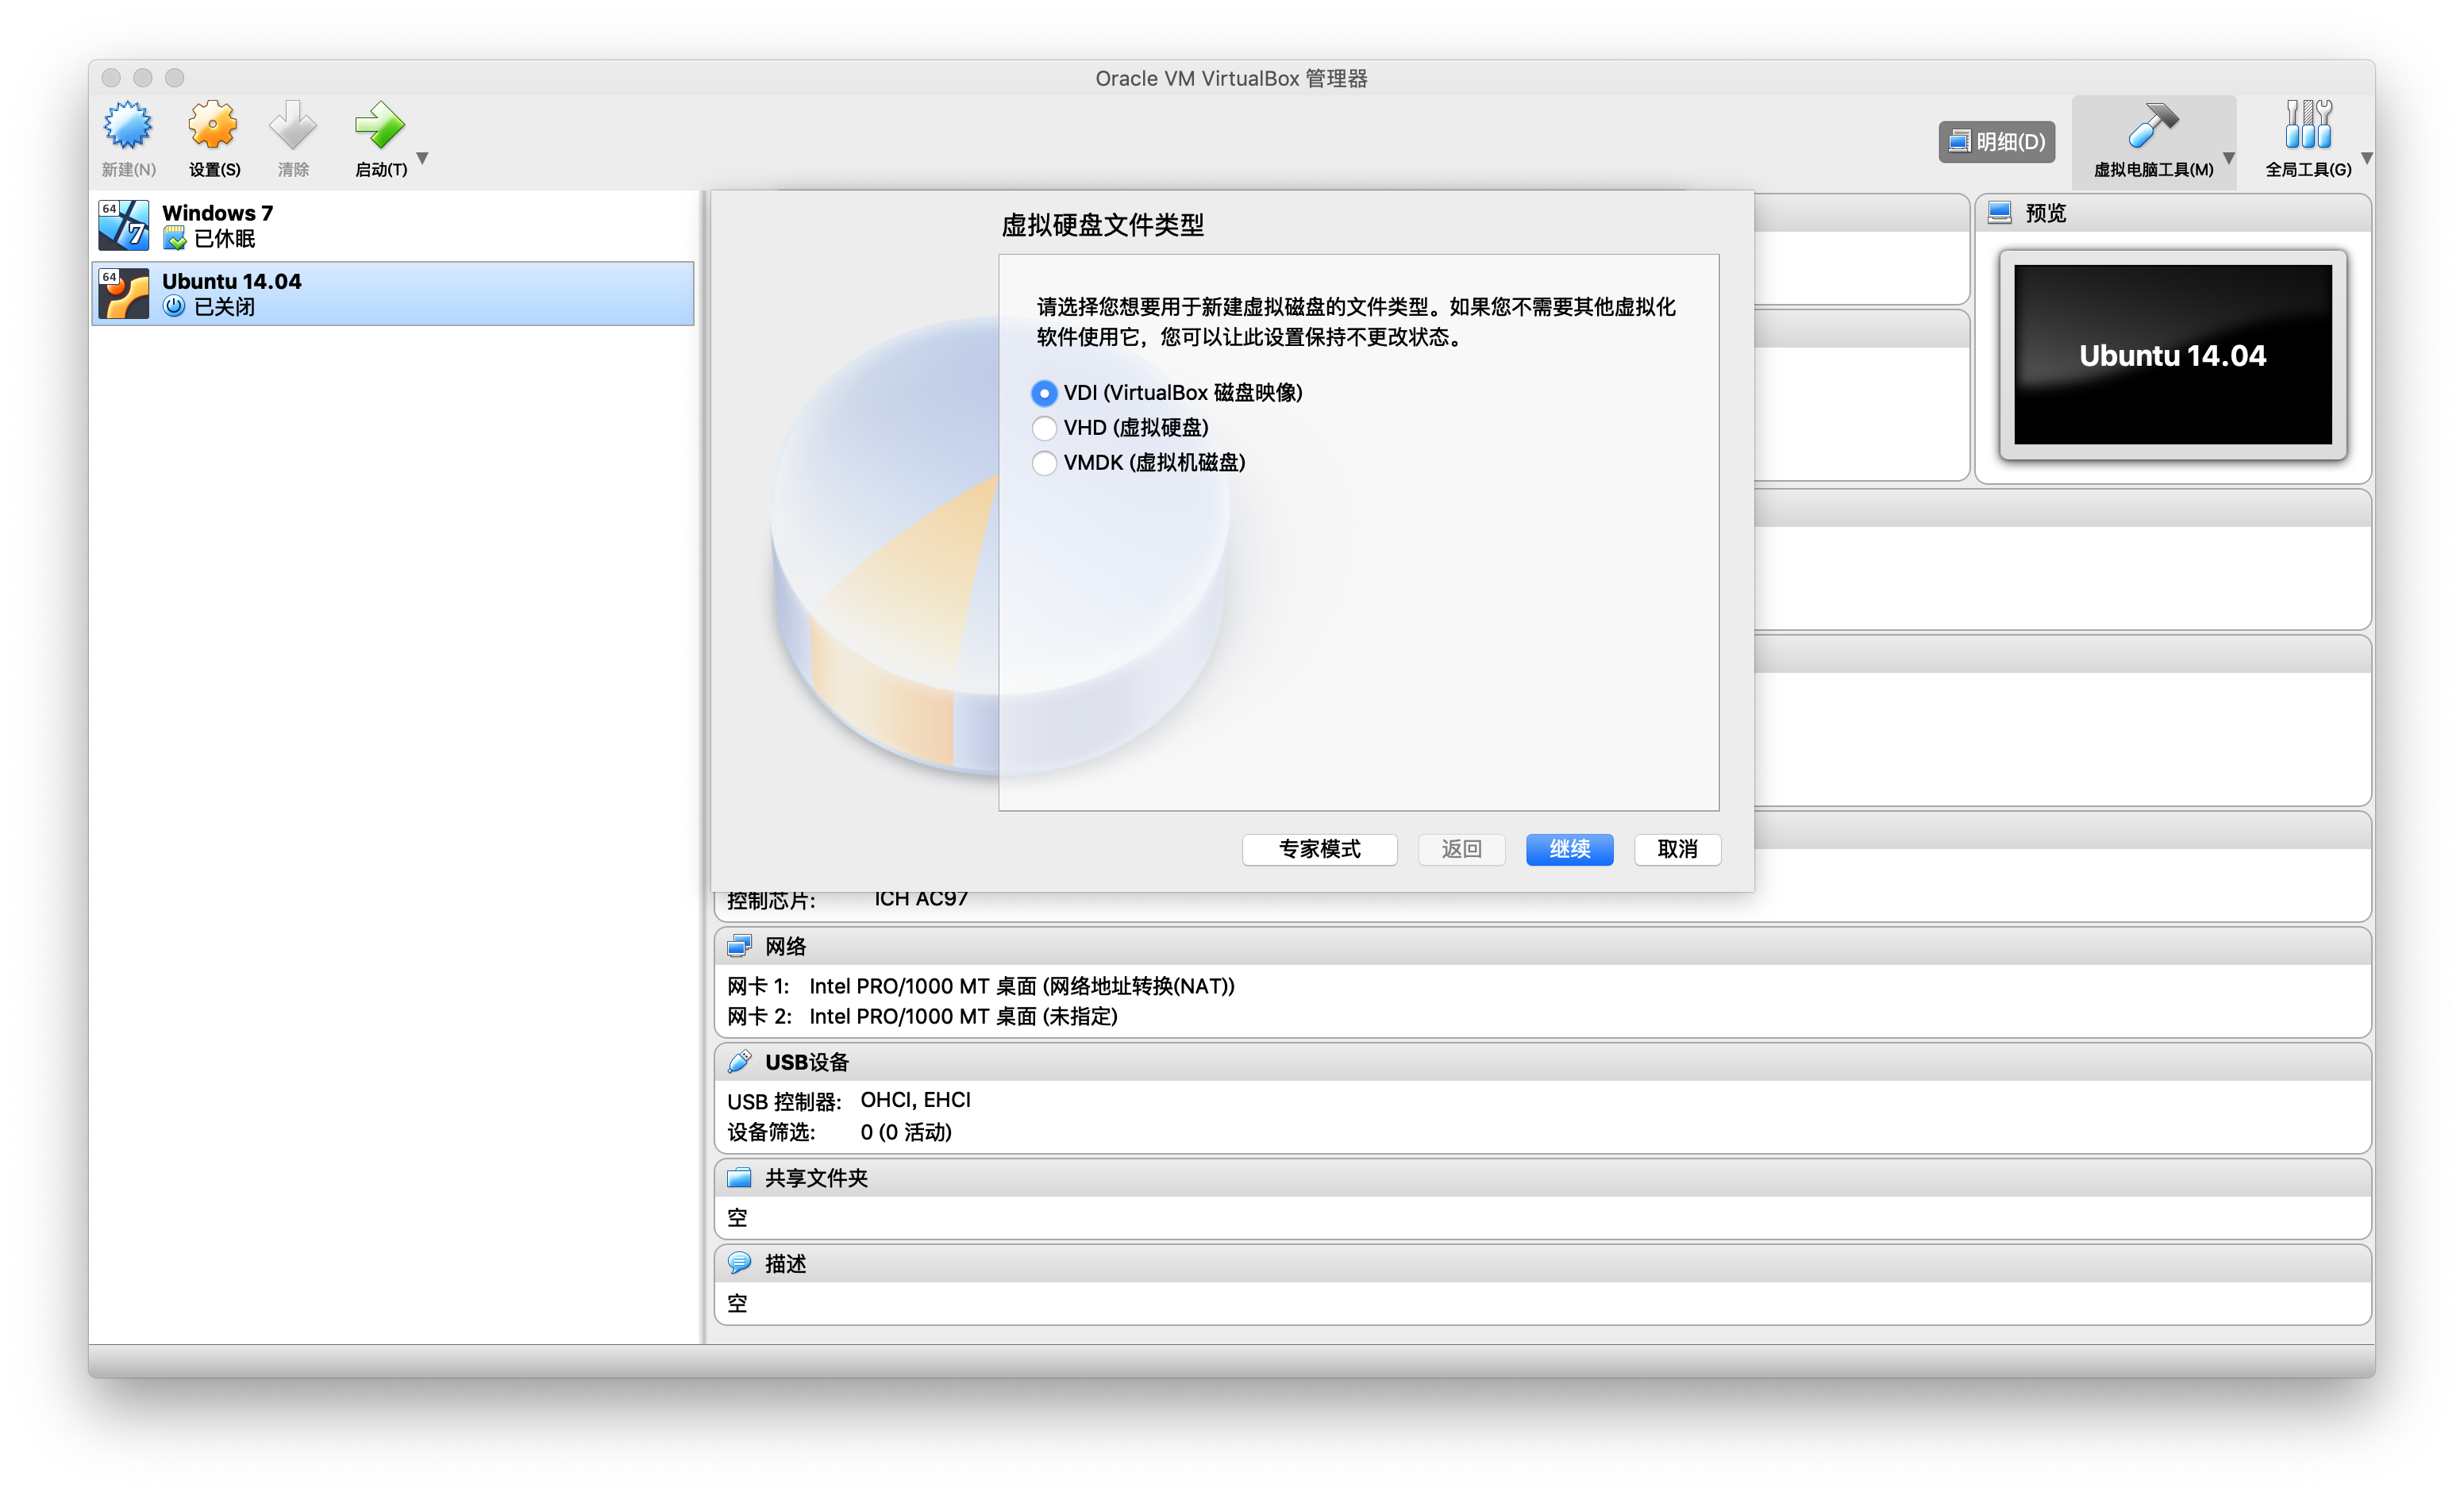Click the Back (返回) button
Viewport: 2464px width, 1495px height.
(x=1461, y=849)
